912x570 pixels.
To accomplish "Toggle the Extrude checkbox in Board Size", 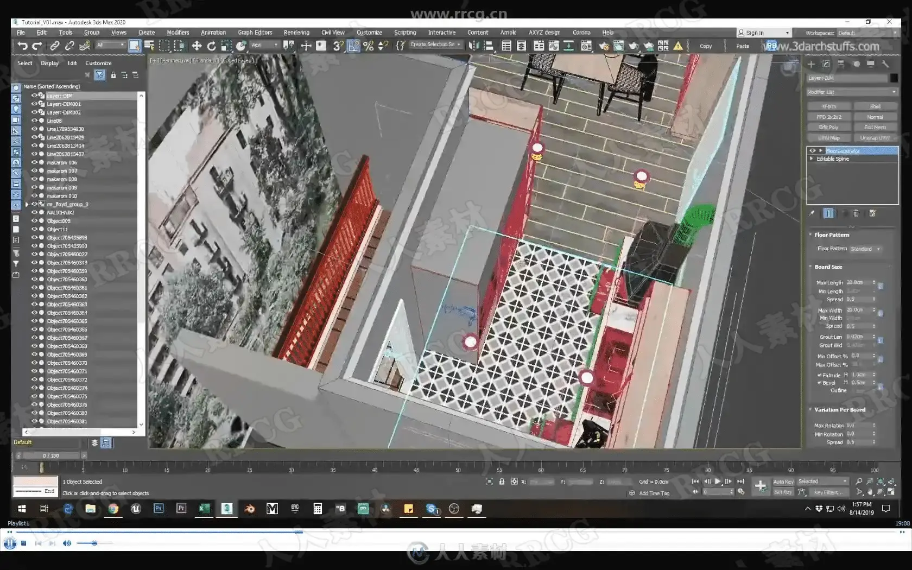I will coord(819,375).
